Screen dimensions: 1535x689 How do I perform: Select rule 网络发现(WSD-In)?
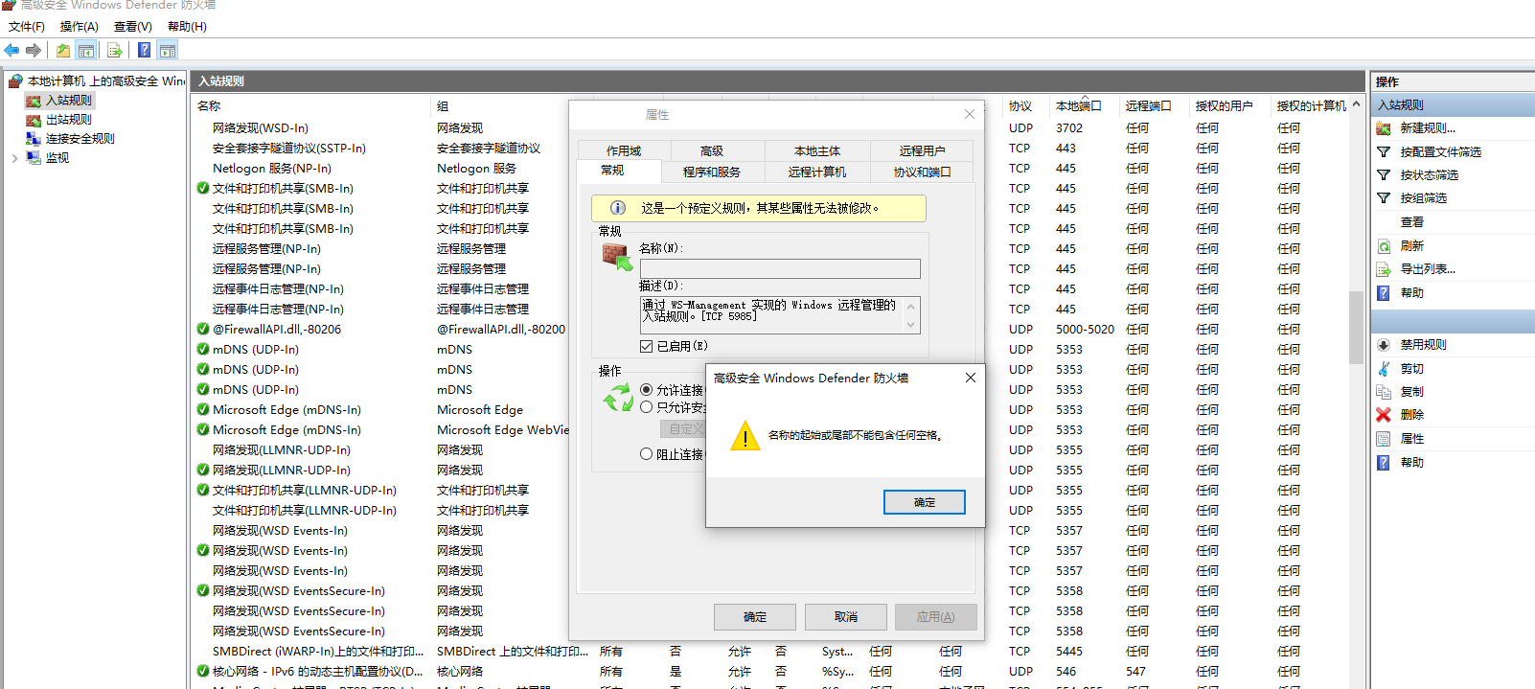click(261, 127)
